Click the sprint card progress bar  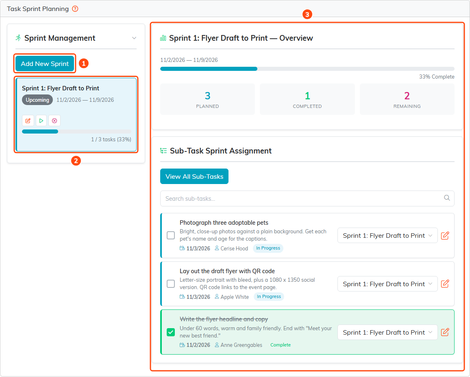[76, 132]
